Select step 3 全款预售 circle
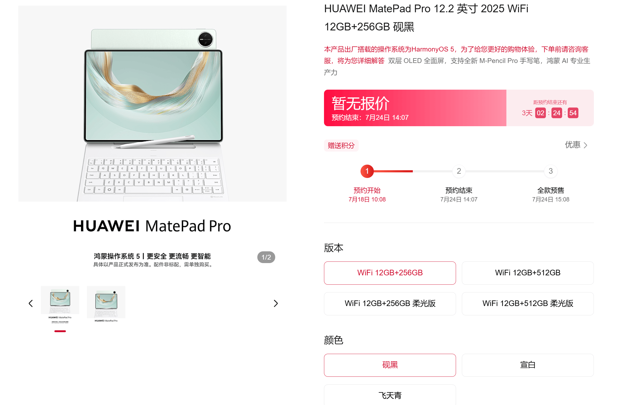 click(550, 171)
